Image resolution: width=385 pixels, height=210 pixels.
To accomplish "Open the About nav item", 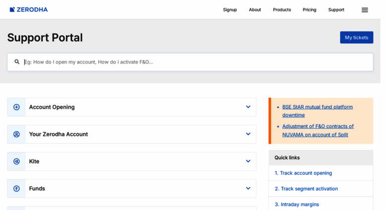I will coord(255,10).
